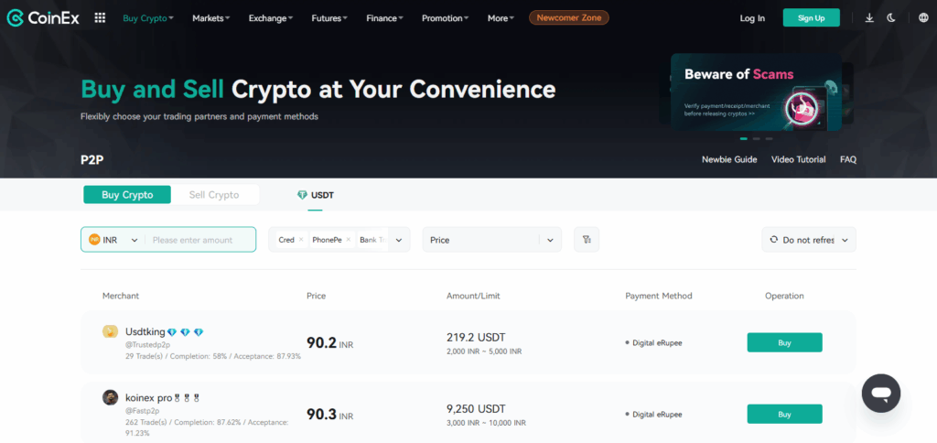Select the USDT coin tab
The width and height of the screenshot is (937, 443).
point(316,195)
